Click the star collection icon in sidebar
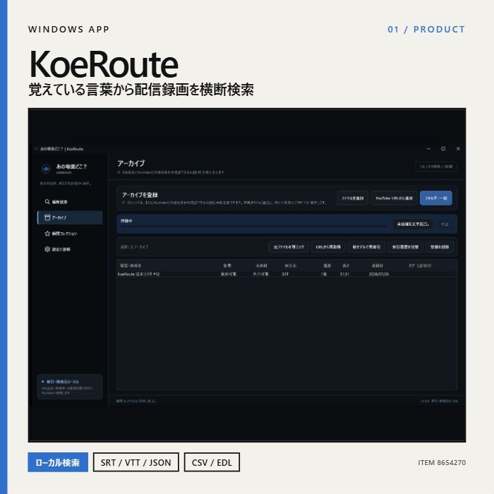This screenshot has width=494, height=494. pos(47,234)
